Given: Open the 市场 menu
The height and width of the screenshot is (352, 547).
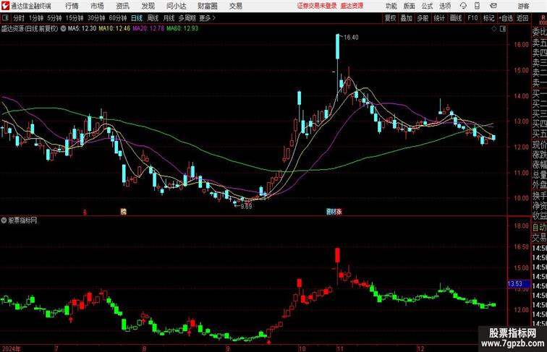Looking at the screenshot, I should (98, 6).
